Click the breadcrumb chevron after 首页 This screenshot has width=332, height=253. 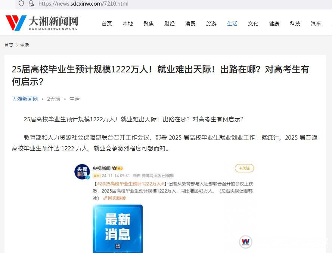[17, 45]
